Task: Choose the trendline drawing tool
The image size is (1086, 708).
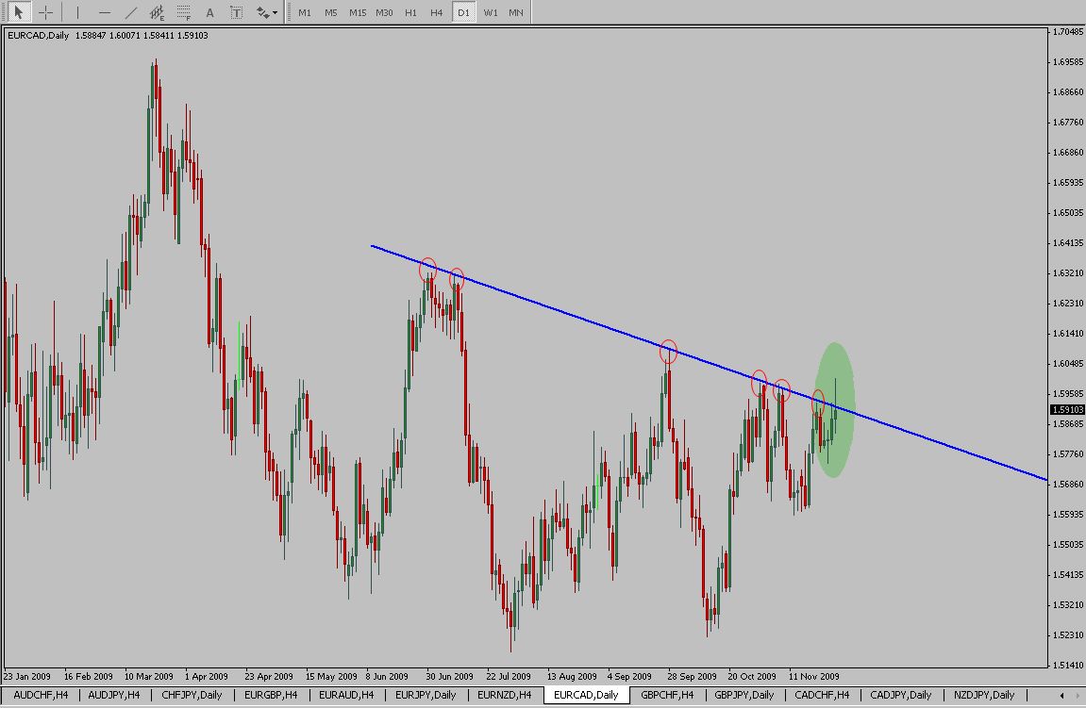Action: (x=131, y=13)
